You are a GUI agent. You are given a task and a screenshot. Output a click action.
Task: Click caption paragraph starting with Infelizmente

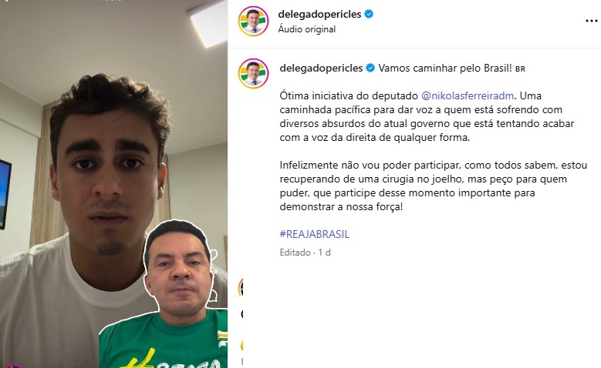click(x=433, y=186)
